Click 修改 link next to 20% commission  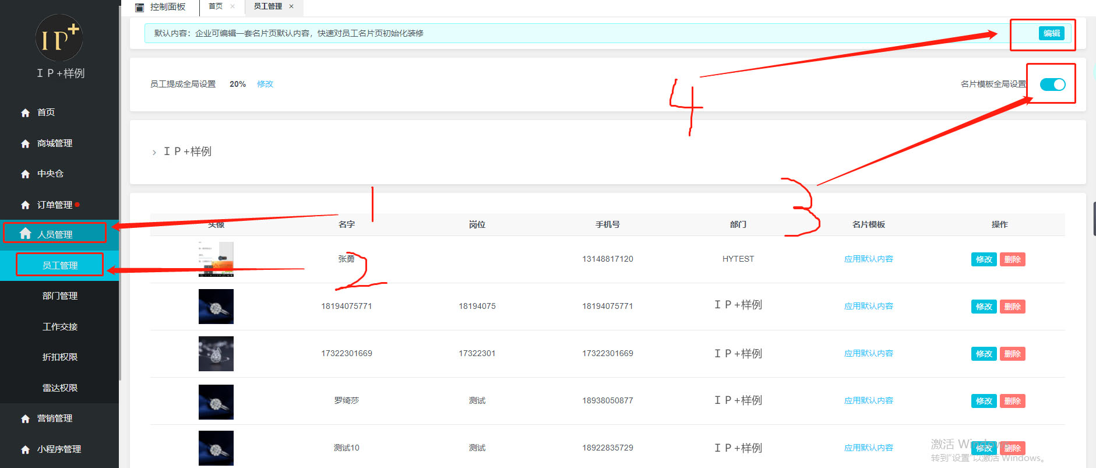coord(265,84)
